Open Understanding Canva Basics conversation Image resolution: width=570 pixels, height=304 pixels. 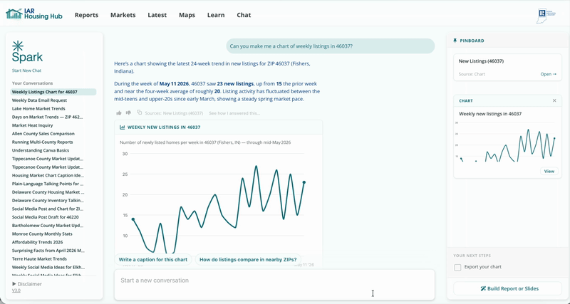click(41, 150)
